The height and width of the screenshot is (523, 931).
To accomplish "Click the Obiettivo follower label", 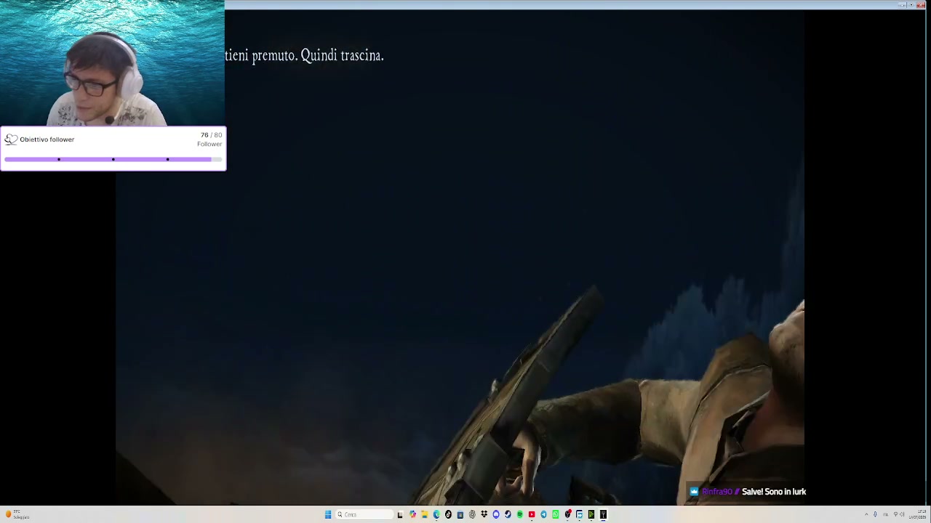I will (x=47, y=139).
